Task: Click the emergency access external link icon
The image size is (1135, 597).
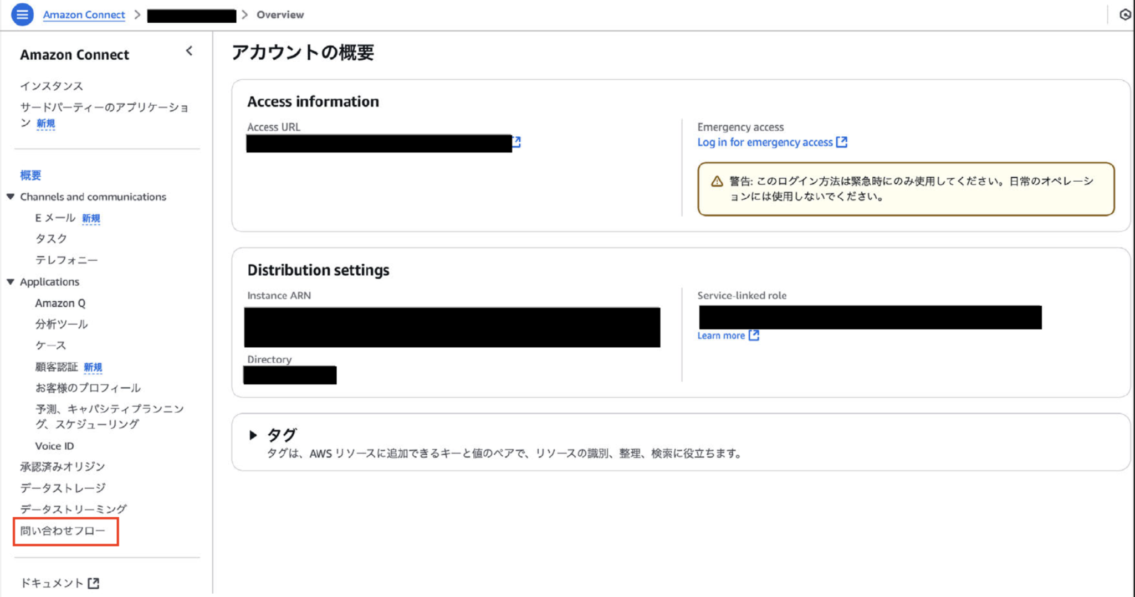Action: click(842, 142)
